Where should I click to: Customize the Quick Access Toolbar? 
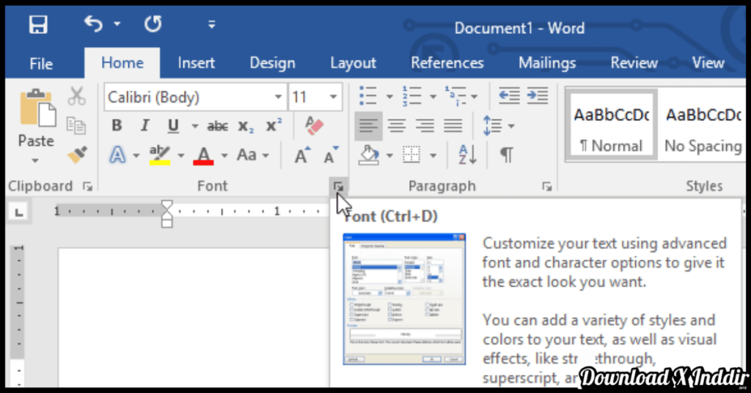tap(211, 24)
